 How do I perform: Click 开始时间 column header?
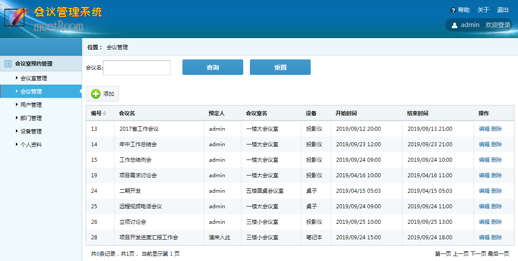point(346,113)
